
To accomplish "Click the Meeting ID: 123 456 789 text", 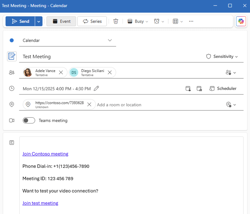I will pos(48,178).
